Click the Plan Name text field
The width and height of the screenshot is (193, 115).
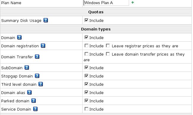coord(106,3)
